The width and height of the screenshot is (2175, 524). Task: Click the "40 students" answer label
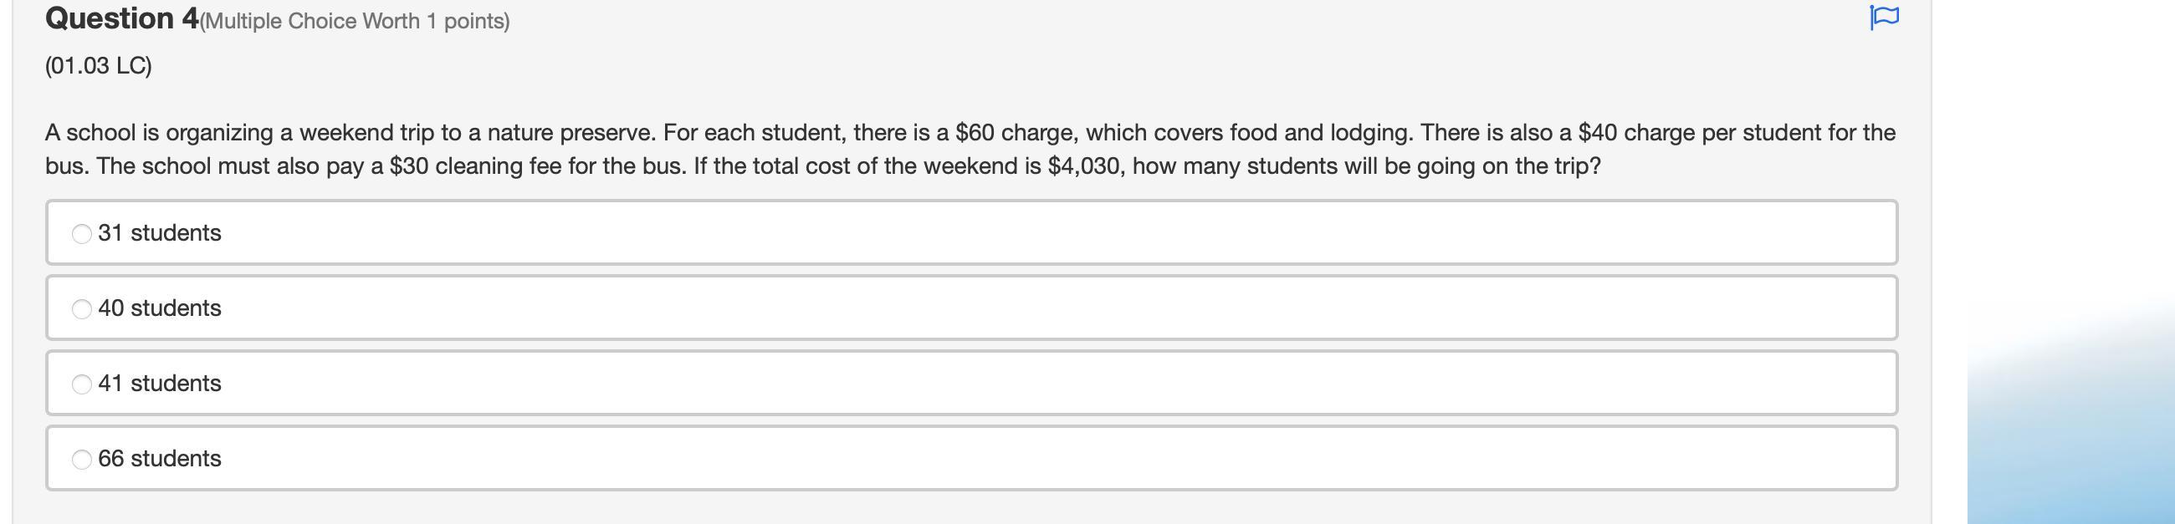tap(160, 308)
